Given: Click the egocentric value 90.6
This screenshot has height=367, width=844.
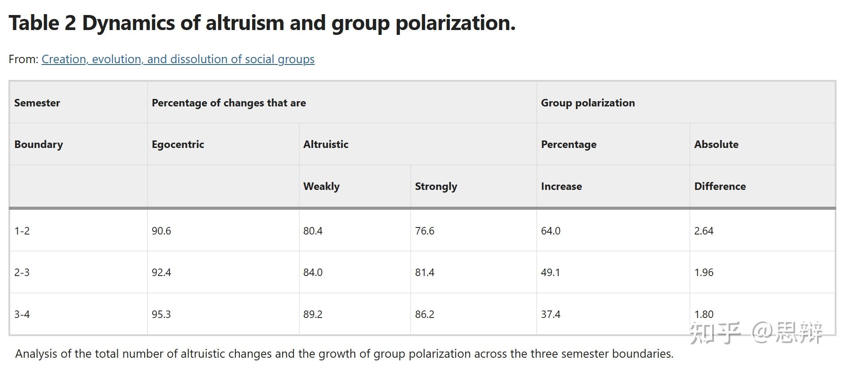Looking at the screenshot, I should pyautogui.click(x=161, y=231).
